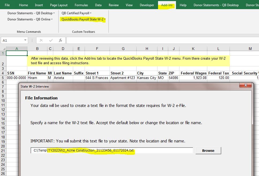259x176 pixels.
Task: Select row 2 header
Action: click(3, 61)
